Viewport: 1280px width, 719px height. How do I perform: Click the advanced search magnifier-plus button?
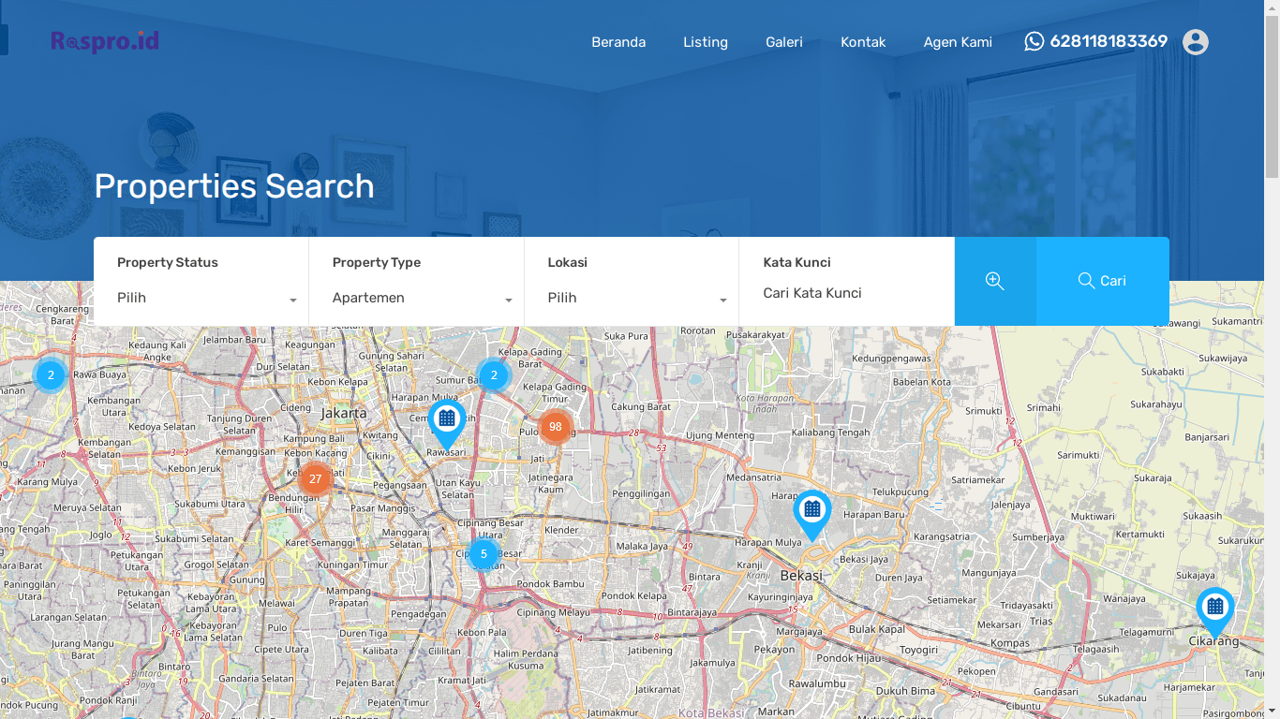point(995,281)
